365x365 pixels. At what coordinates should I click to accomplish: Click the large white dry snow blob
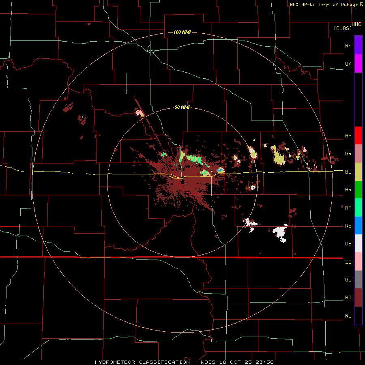click(281, 232)
